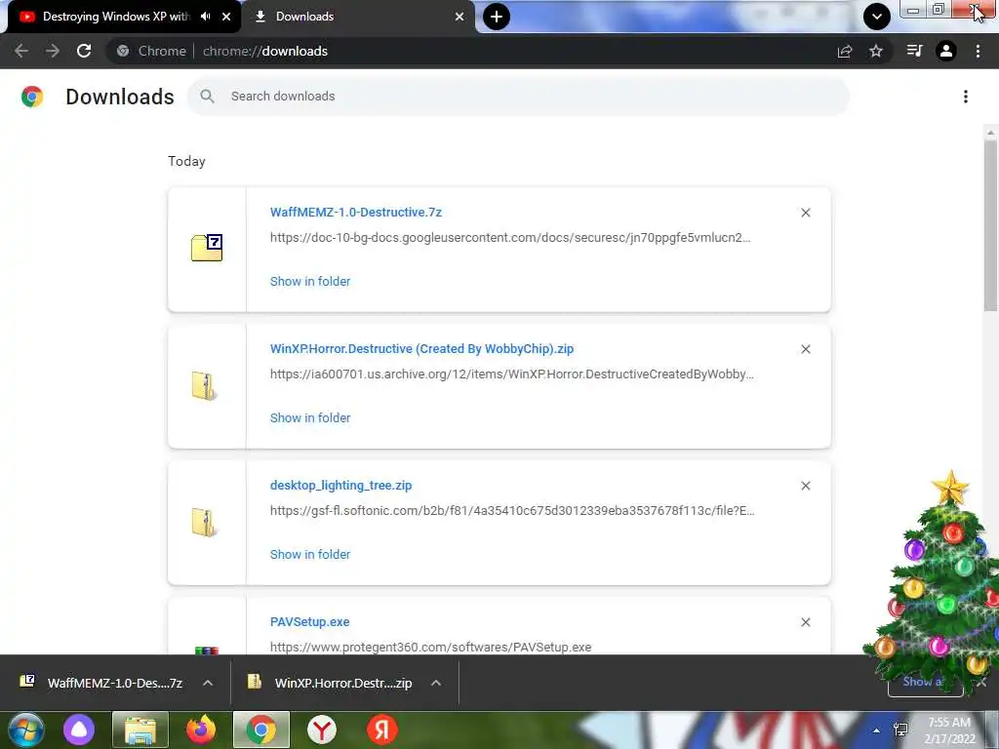Open the purple Alice assistant taskbar icon
Screen dimensions: 999x749
[79, 729]
